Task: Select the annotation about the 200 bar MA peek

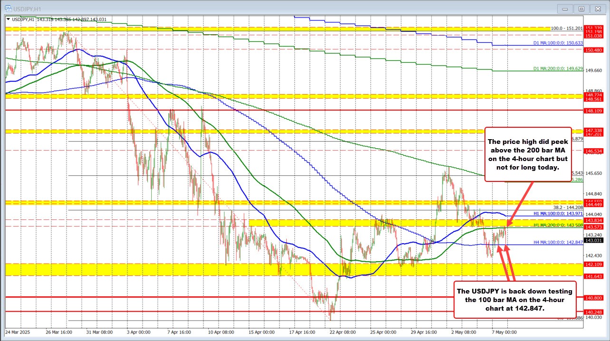Action: [x=528, y=154]
